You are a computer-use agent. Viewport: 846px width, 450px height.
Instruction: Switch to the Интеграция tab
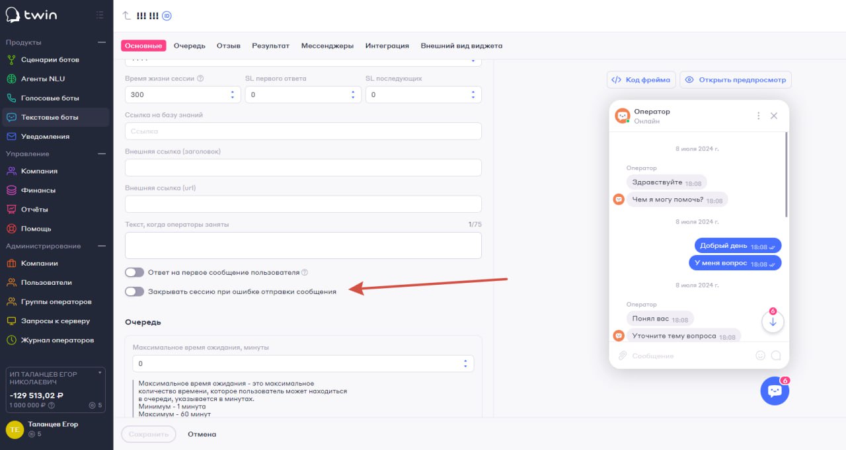pos(387,46)
